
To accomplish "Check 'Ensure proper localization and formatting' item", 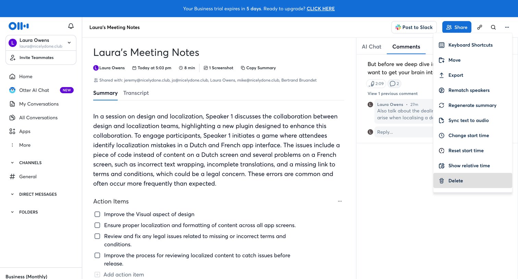I will point(97,225).
